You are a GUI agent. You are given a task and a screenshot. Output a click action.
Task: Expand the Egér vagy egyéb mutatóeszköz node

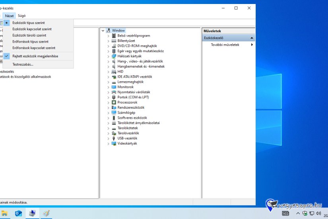[x=108, y=51]
